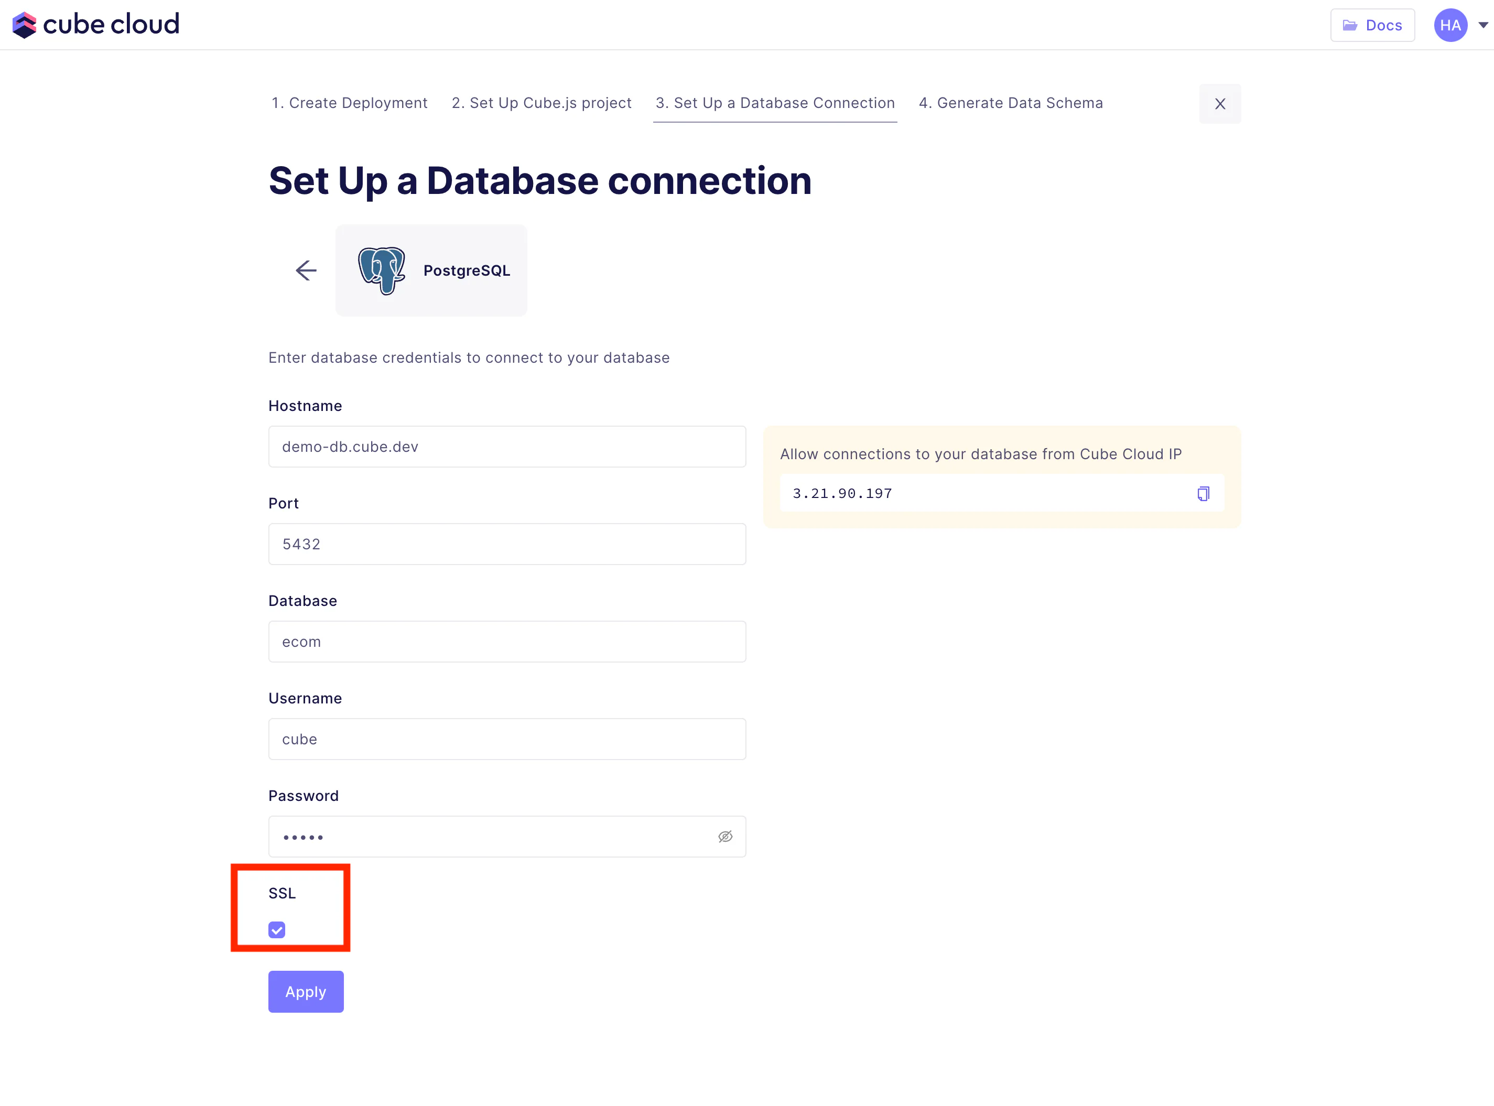This screenshot has height=1106, width=1494.
Task: Uncheck the SSL checkbox
Action: pos(276,930)
